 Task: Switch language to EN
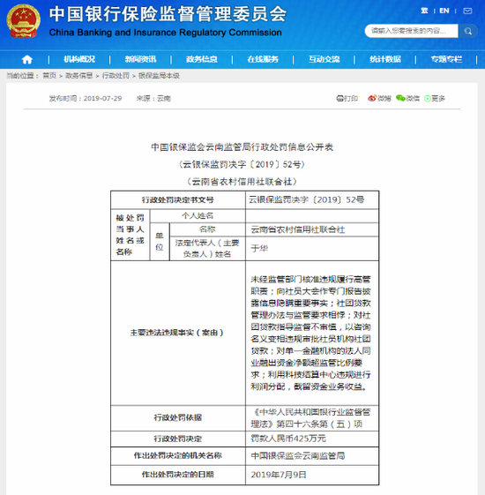(x=444, y=11)
